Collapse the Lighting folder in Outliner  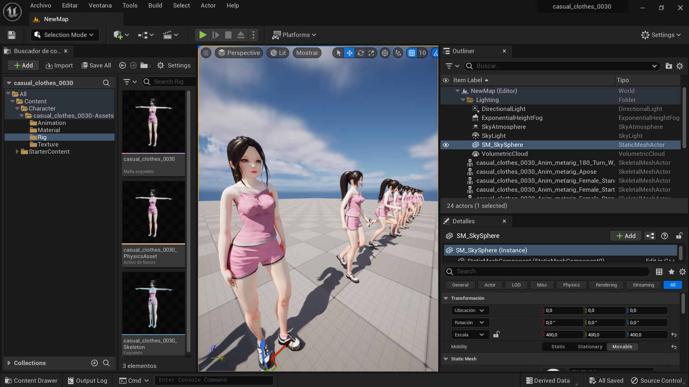[463, 100]
